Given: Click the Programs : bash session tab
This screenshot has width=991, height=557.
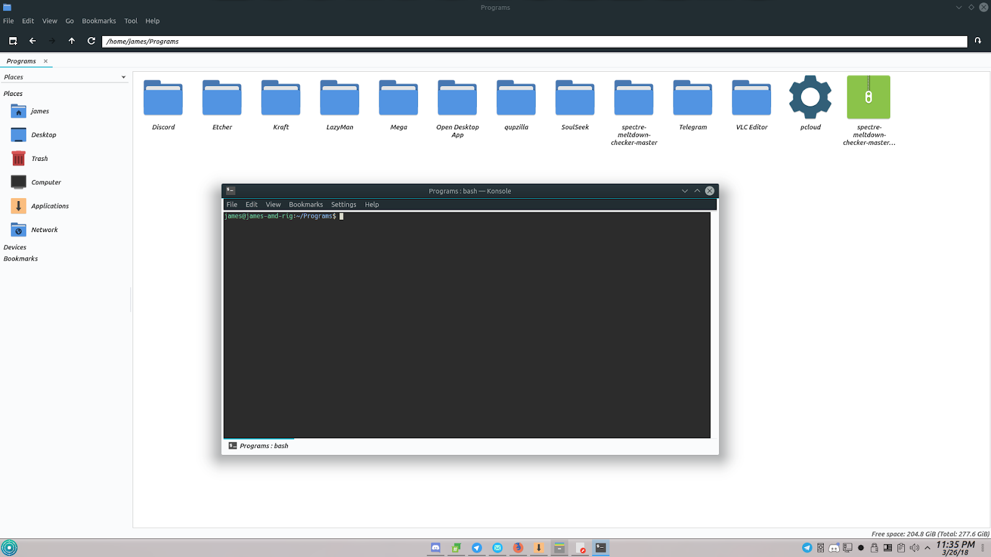Looking at the screenshot, I should tap(263, 445).
